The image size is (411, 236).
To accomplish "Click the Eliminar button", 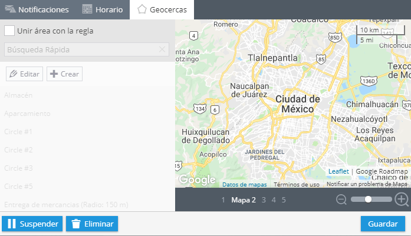I will pos(92,224).
